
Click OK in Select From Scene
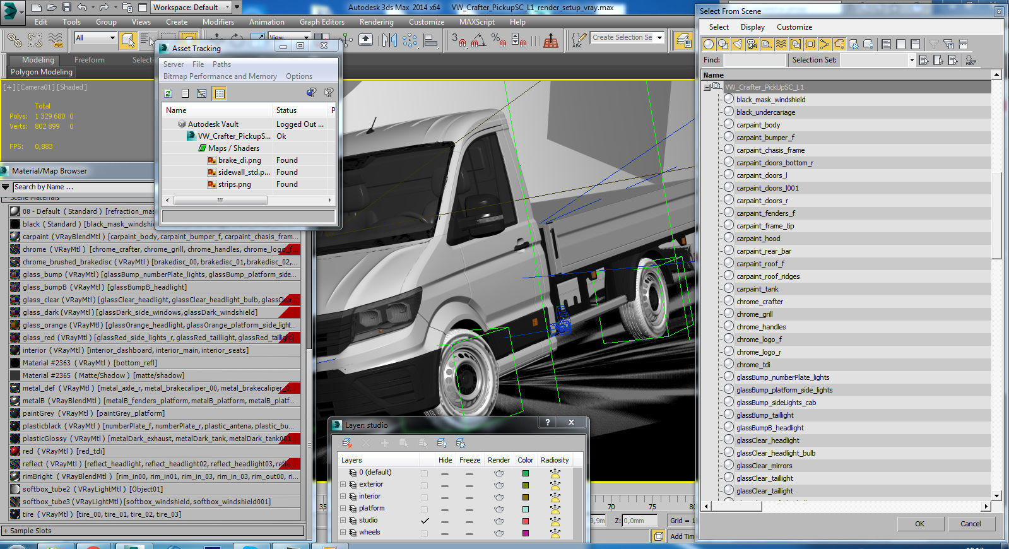[x=919, y=524]
